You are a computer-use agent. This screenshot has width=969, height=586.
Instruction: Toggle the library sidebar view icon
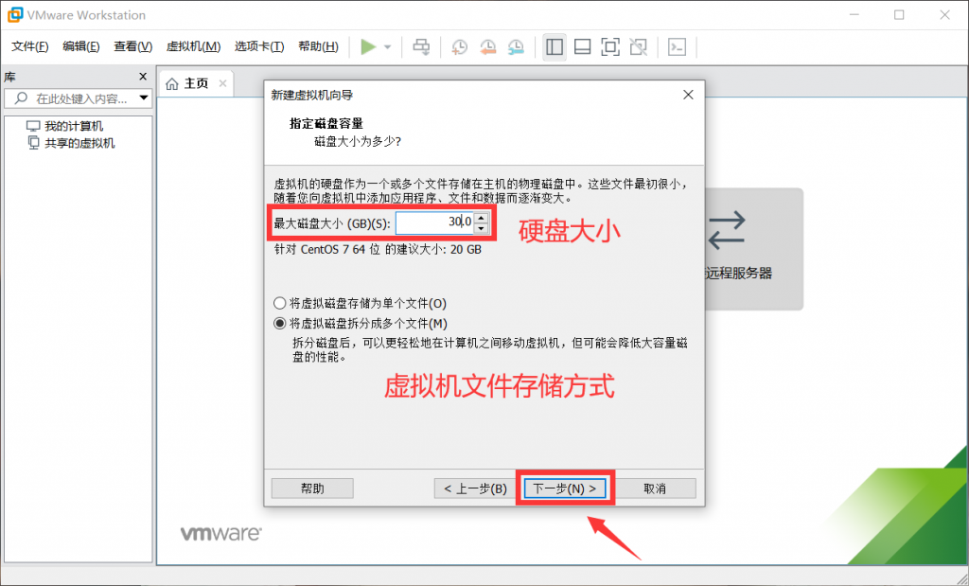click(x=555, y=47)
